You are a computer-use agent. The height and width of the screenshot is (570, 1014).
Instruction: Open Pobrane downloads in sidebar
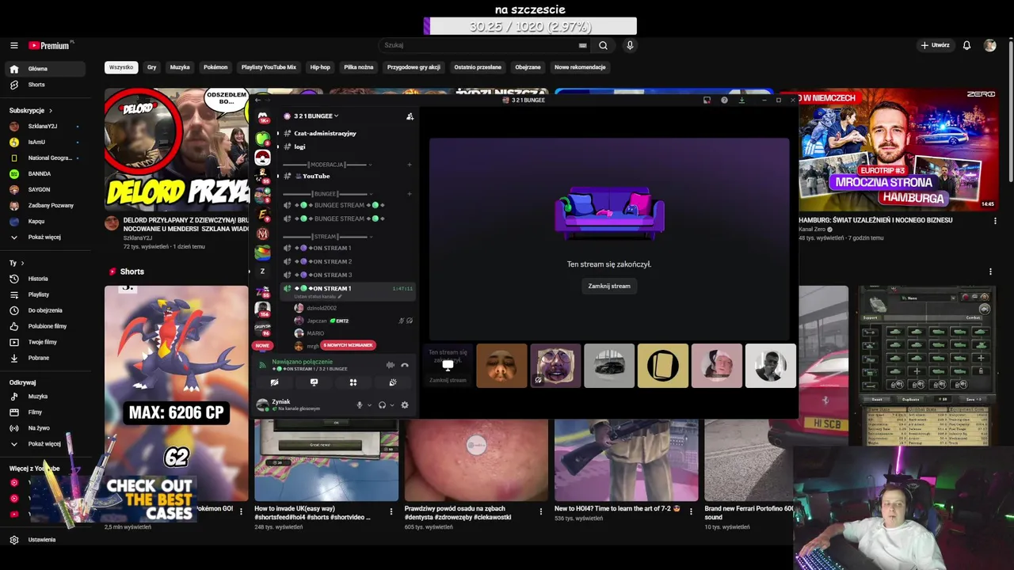pos(46,358)
